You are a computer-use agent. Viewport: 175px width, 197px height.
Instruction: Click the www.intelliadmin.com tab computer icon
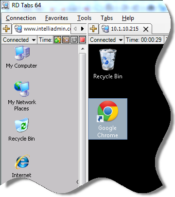pyautogui.click(x=18, y=29)
